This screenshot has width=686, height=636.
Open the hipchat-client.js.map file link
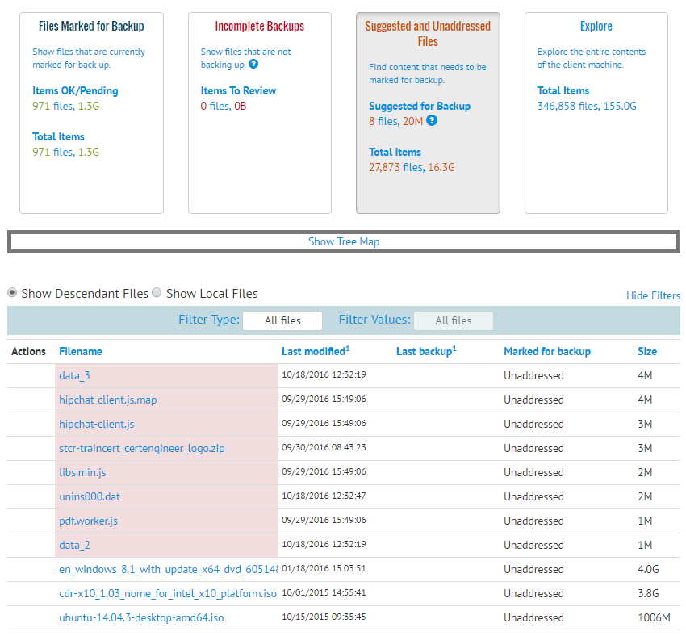click(x=107, y=400)
